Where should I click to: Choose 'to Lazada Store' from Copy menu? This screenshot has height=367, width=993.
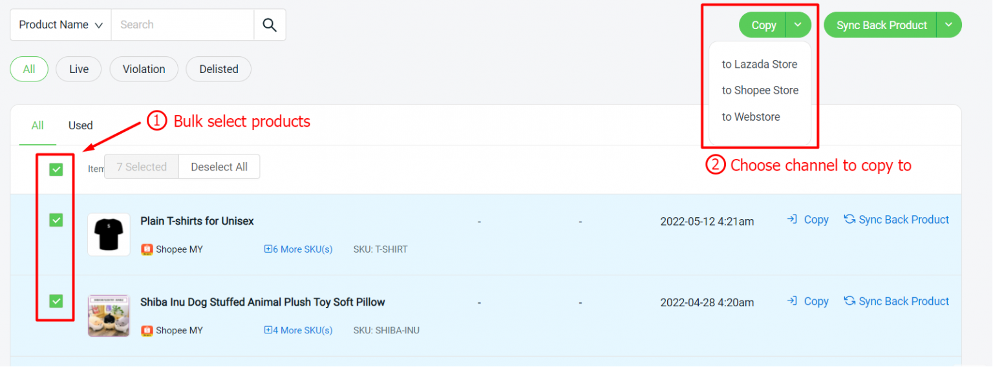pos(760,64)
